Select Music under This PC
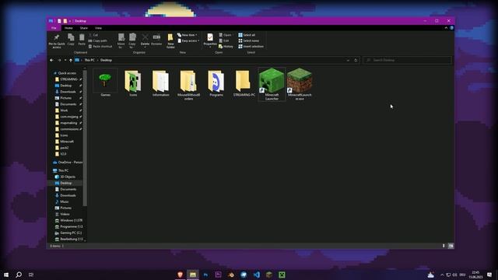 [62, 201]
